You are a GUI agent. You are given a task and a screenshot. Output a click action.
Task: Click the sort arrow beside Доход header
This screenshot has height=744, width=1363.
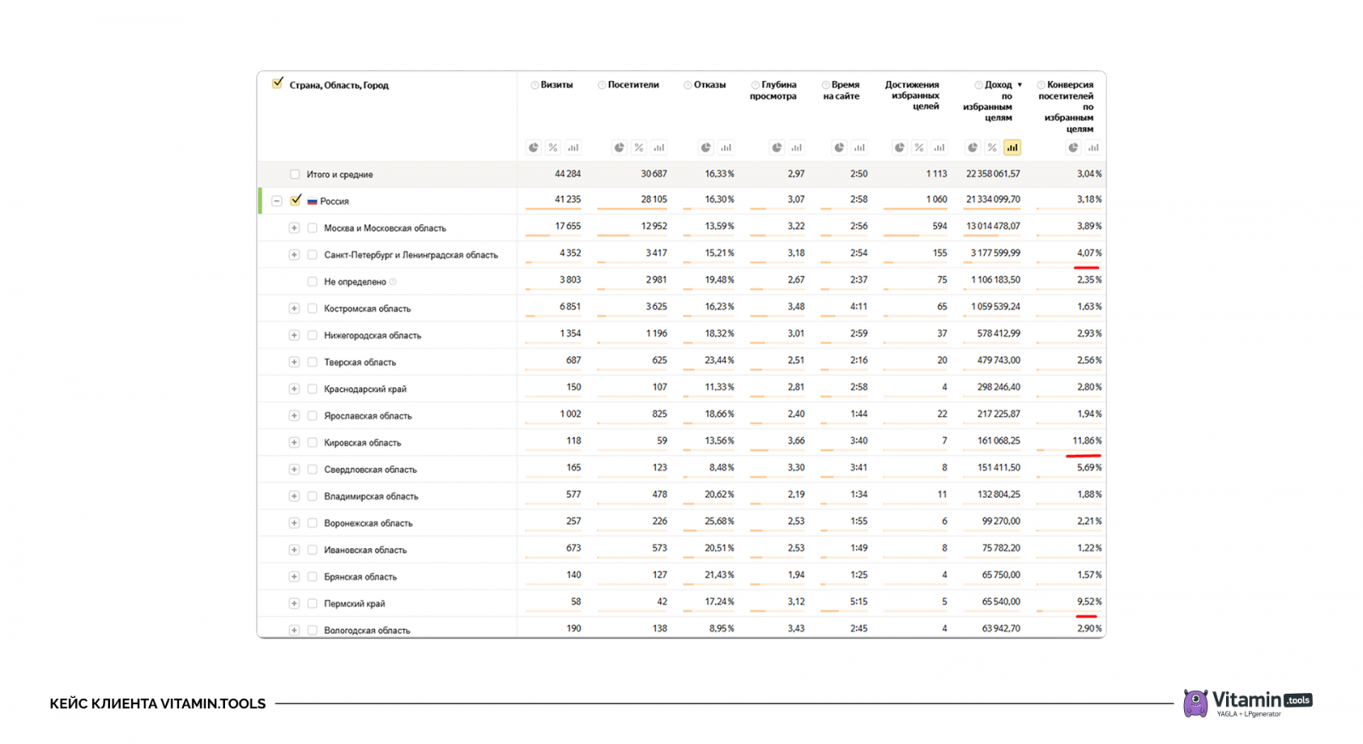point(1020,85)
